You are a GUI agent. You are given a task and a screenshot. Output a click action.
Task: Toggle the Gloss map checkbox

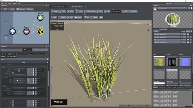coord(154,72)
